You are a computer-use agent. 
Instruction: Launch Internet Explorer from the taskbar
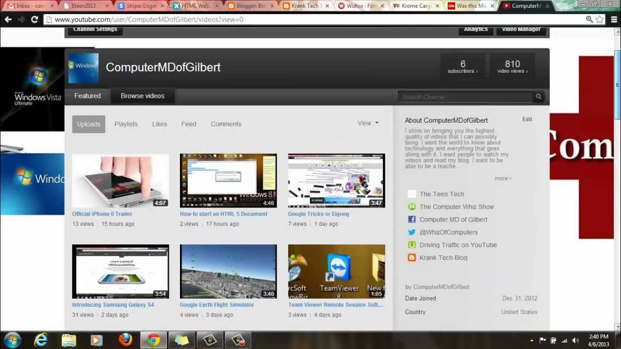41,340
